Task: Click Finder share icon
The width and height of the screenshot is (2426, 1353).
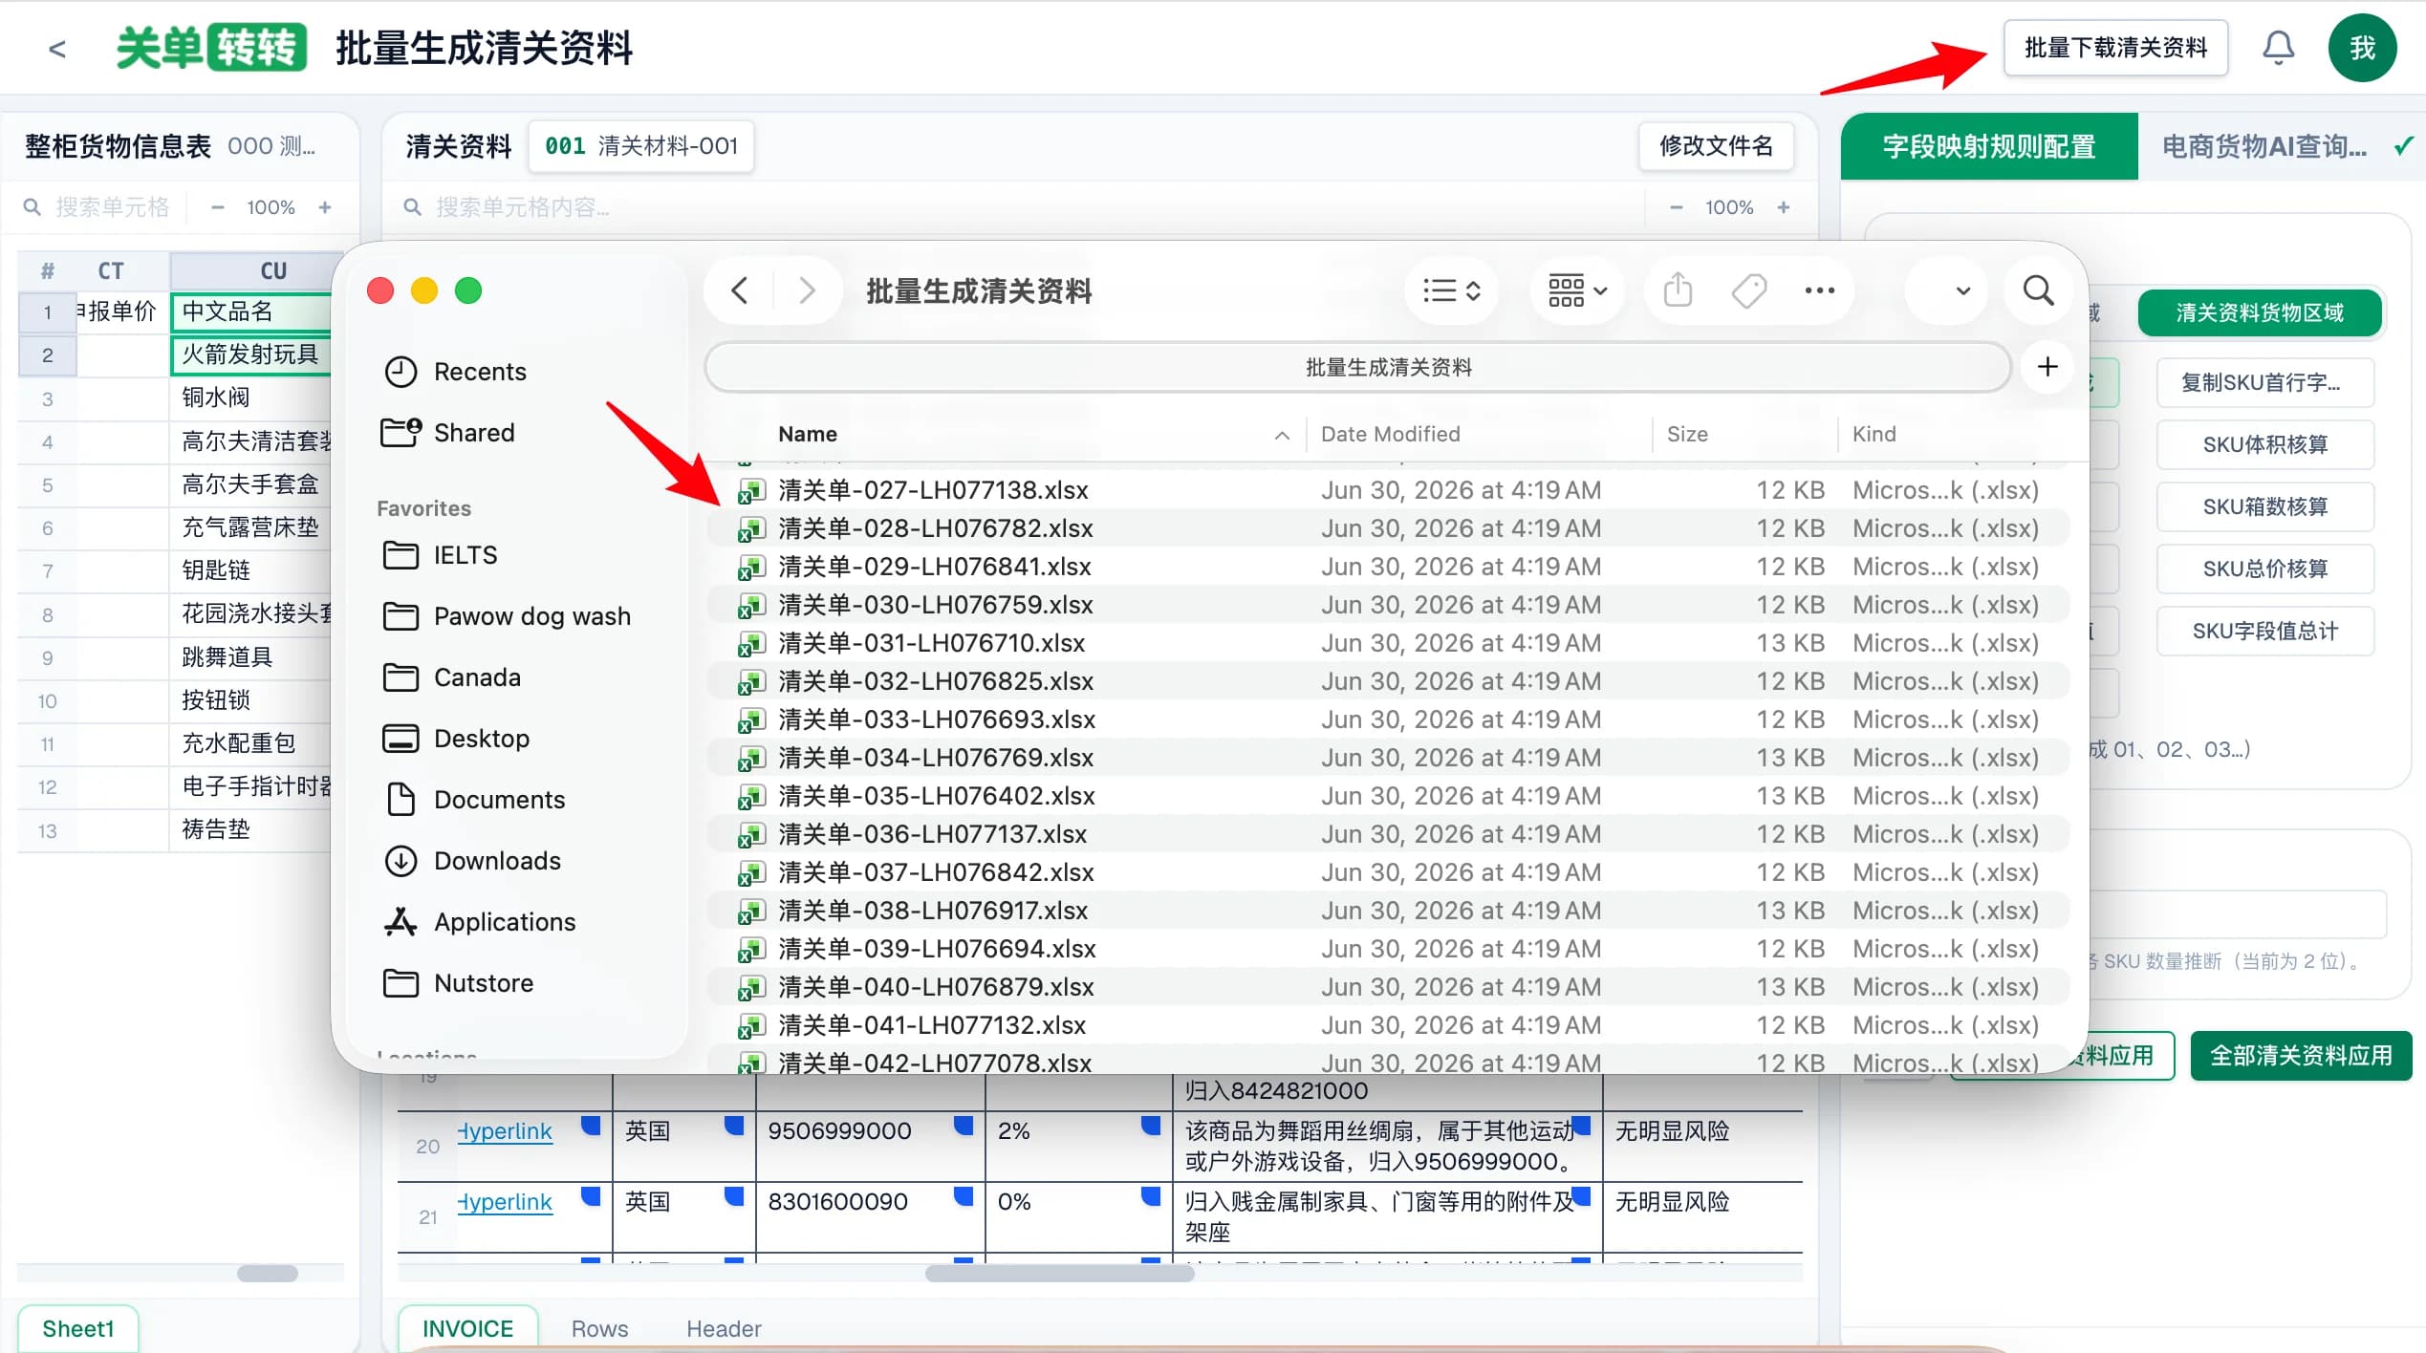Action: click(x=1678, y=290)
